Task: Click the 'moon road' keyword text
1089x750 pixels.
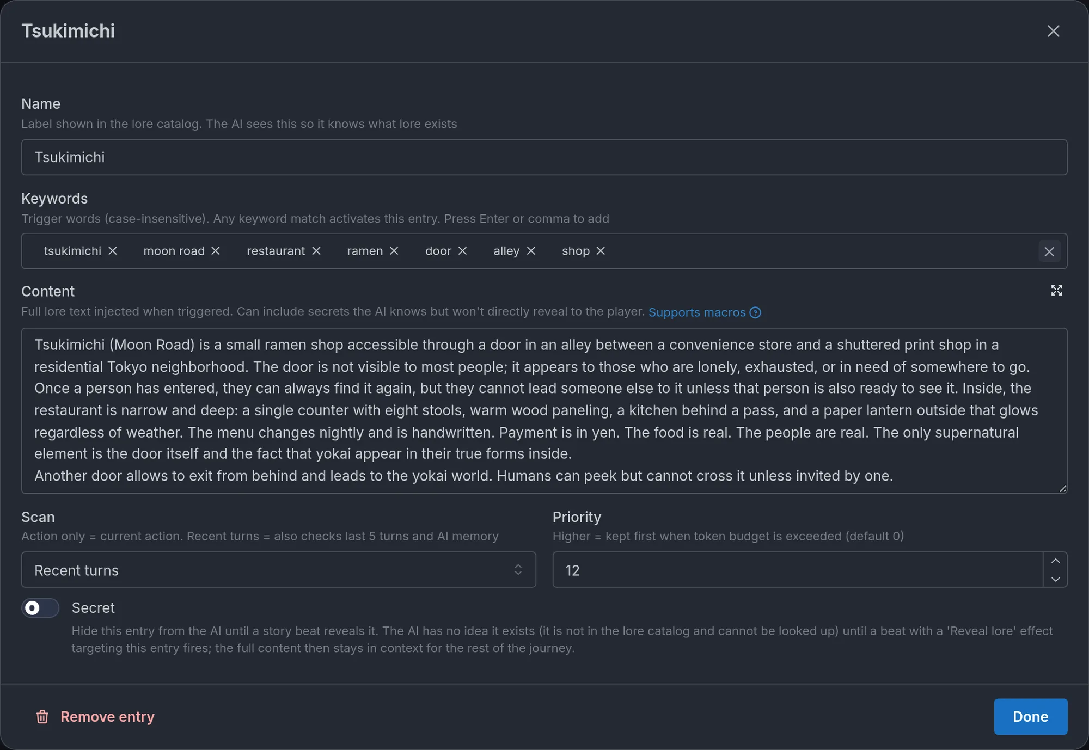Action: click(x=174, y=251)
